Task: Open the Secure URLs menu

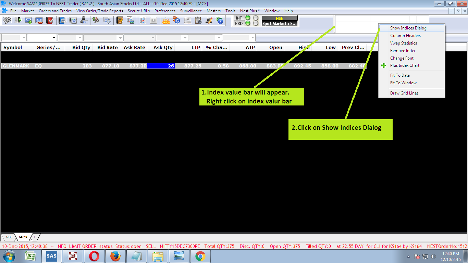Action: (139, 11)
